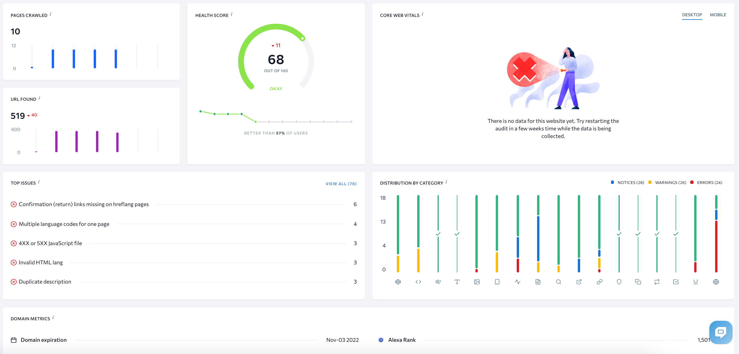Click the yellow Warnings legend dot
Viewport: 739px width, 354px height.
coord(650,182)
